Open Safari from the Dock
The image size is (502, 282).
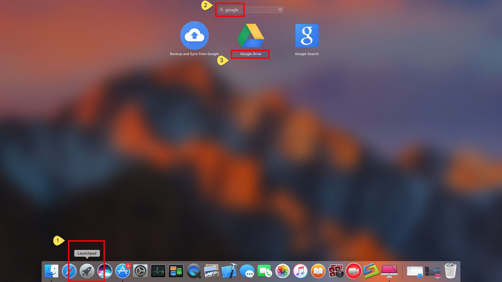69,271
